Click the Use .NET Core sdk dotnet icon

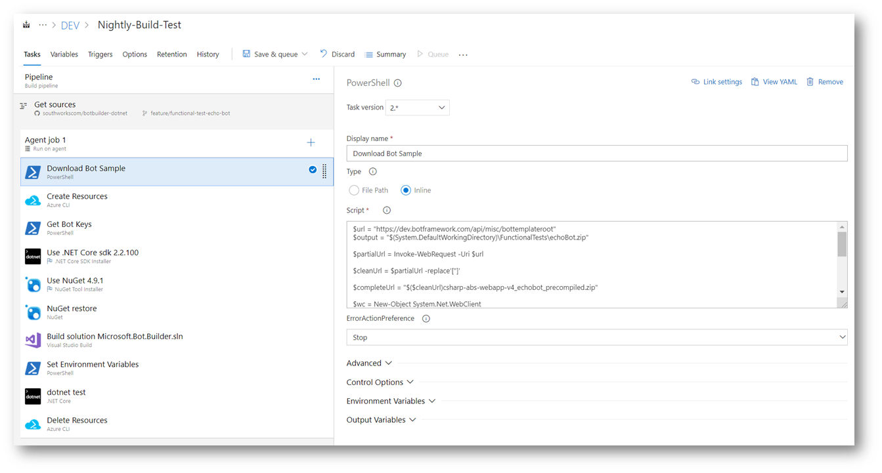pos(33,256)
